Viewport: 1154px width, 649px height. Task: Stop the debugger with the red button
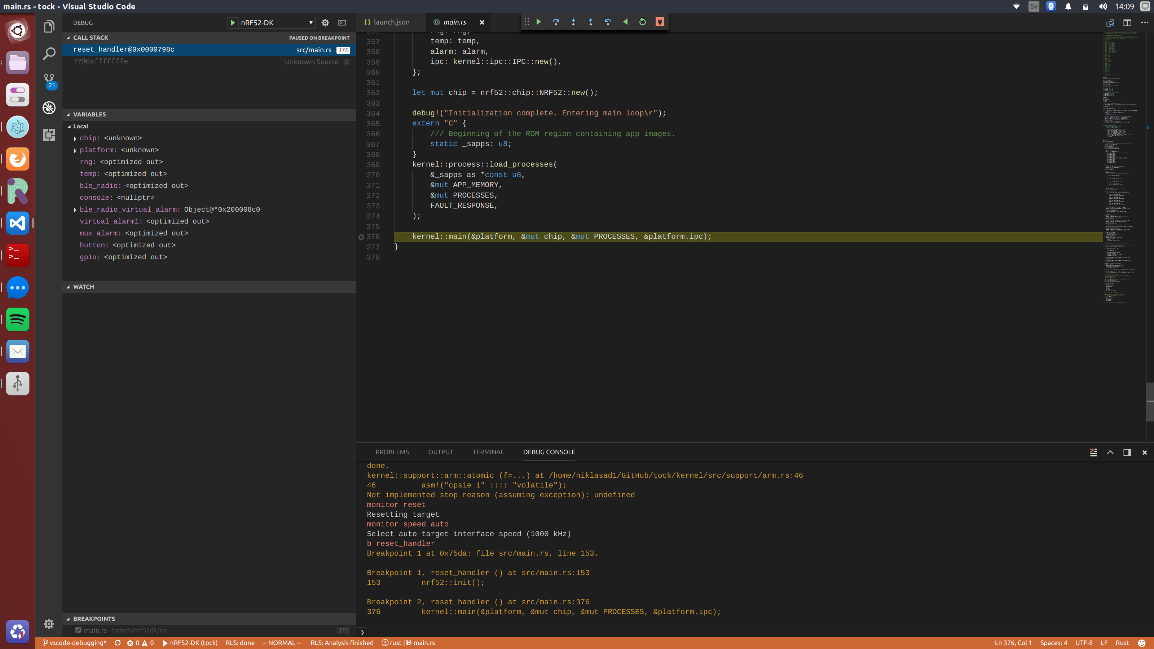660,22
